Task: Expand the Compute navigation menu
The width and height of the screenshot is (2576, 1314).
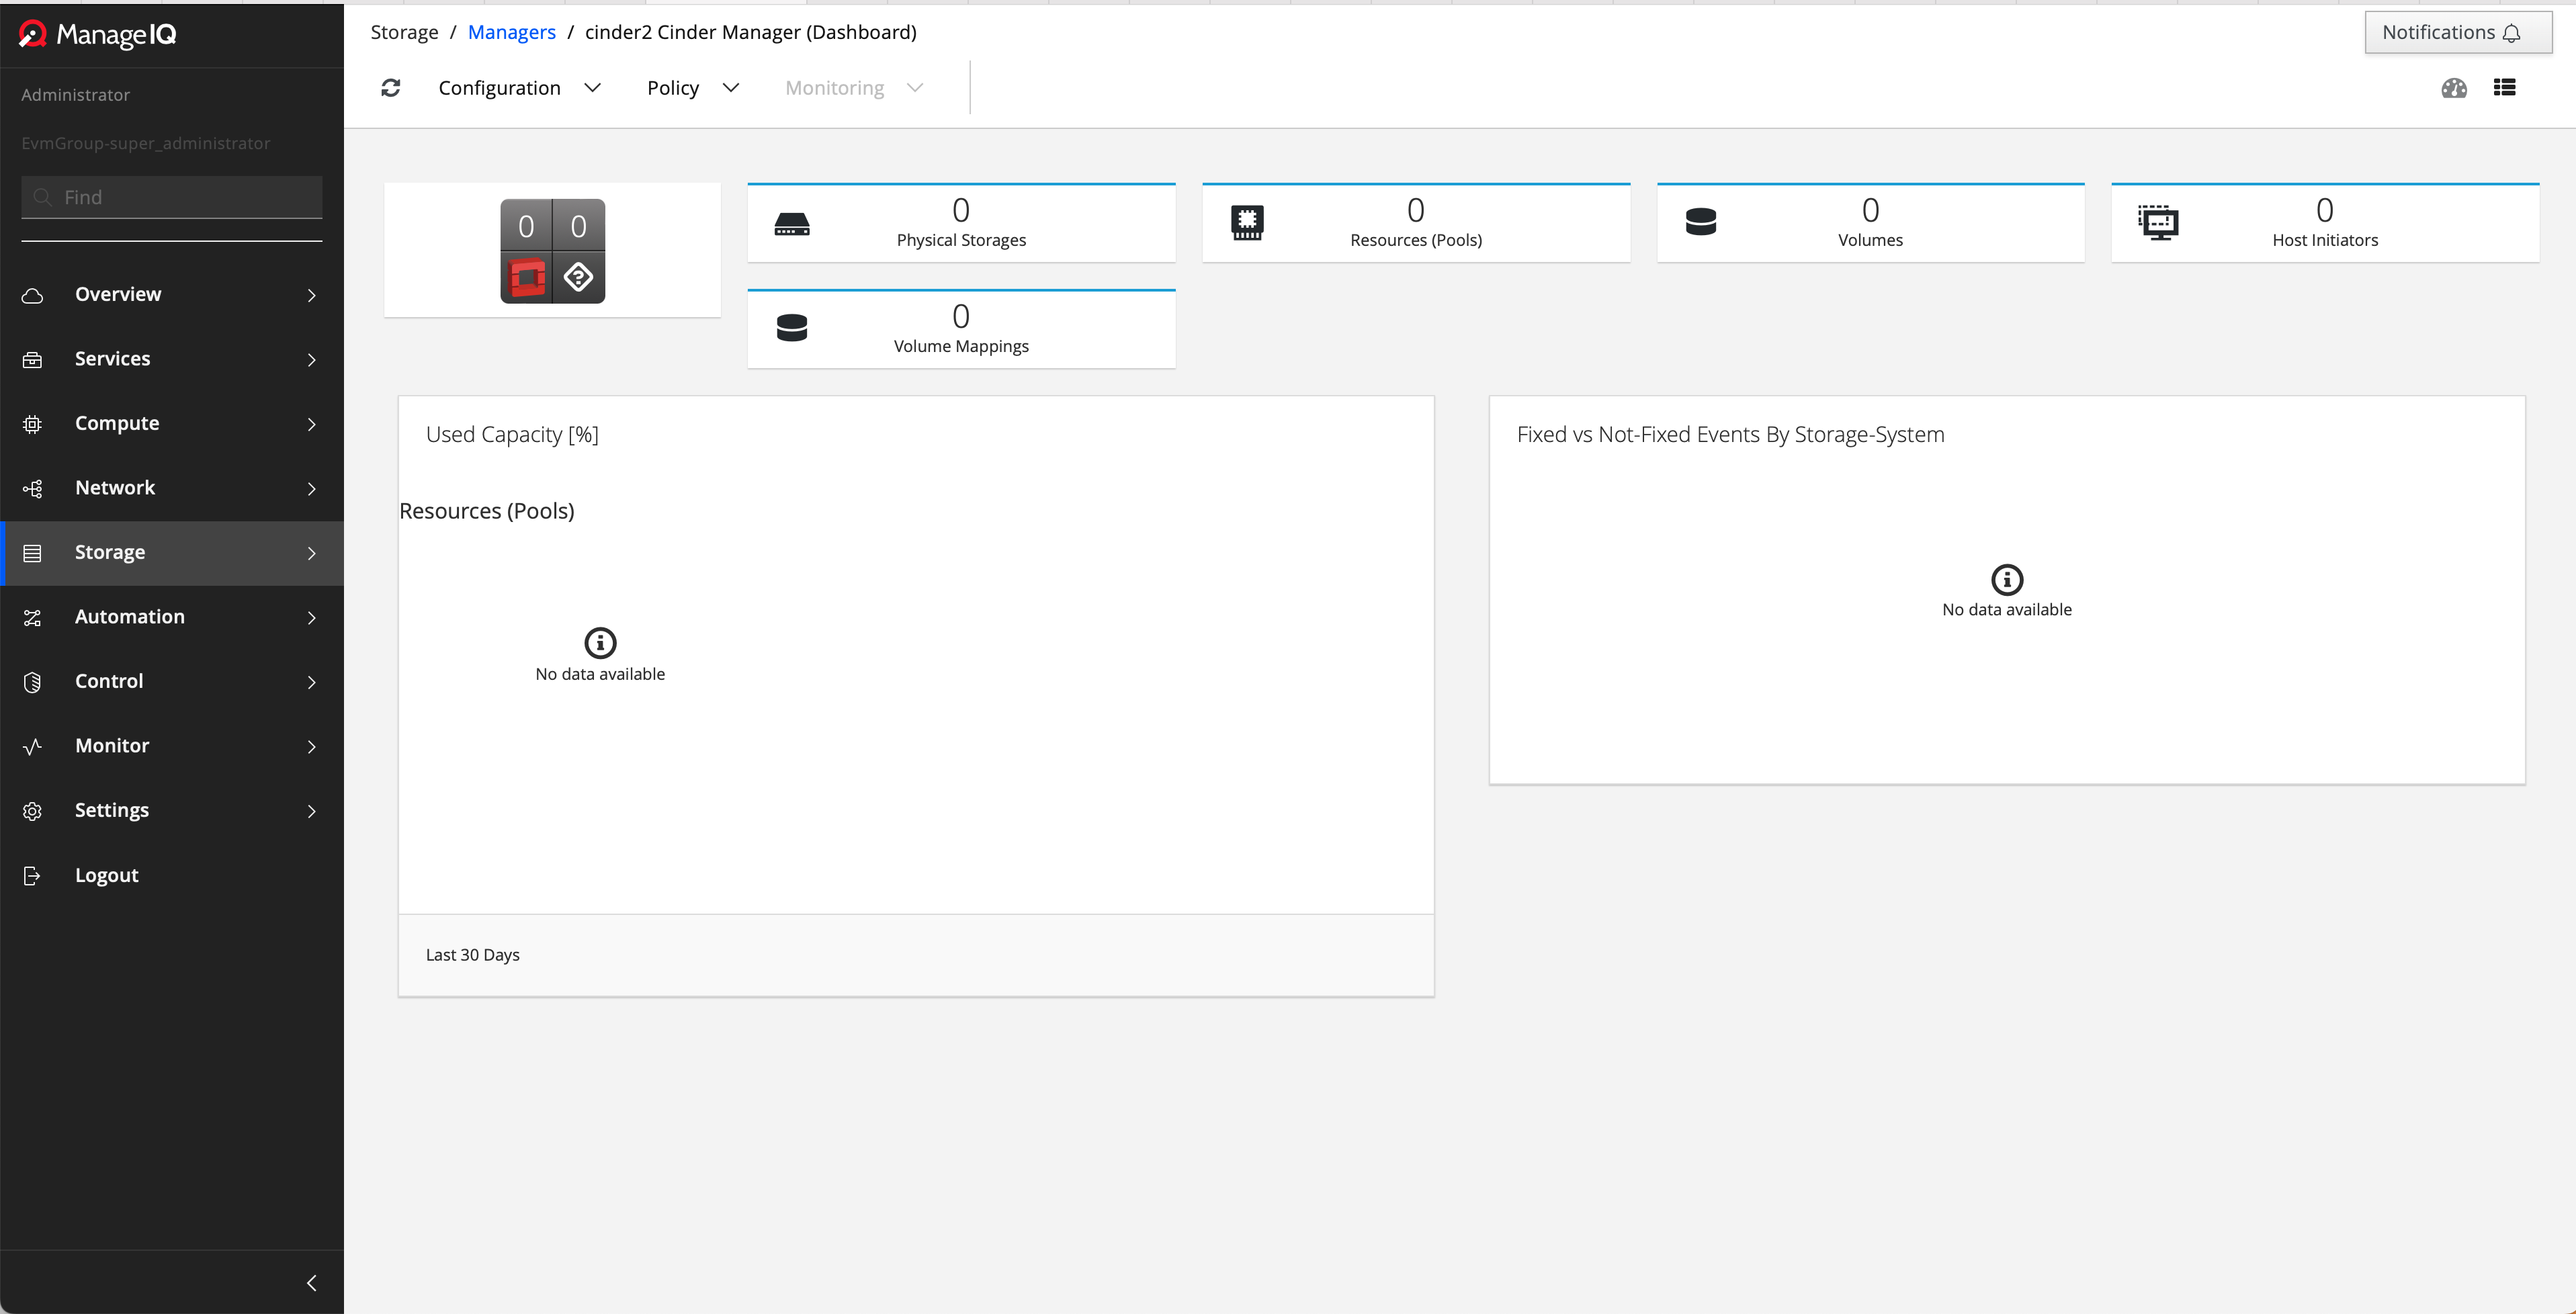Action: pos(117,423)
